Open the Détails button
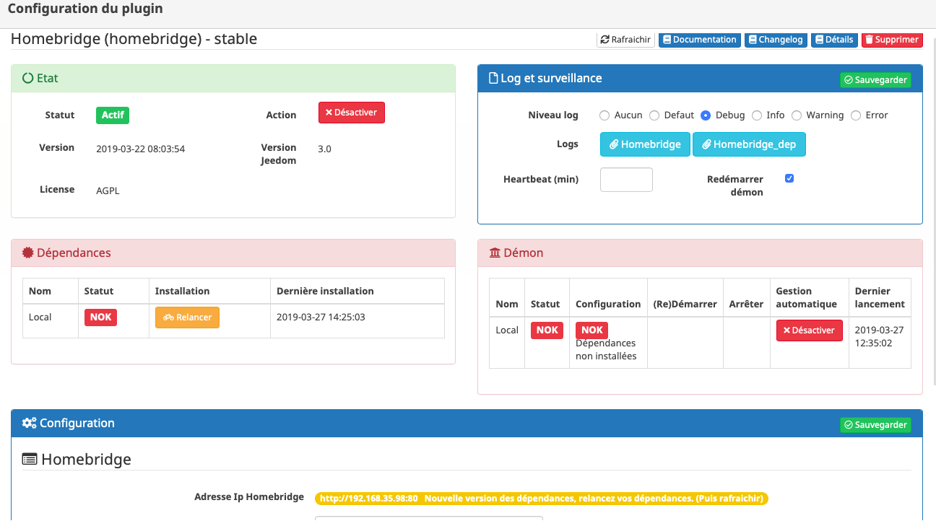 coord(834,40)
